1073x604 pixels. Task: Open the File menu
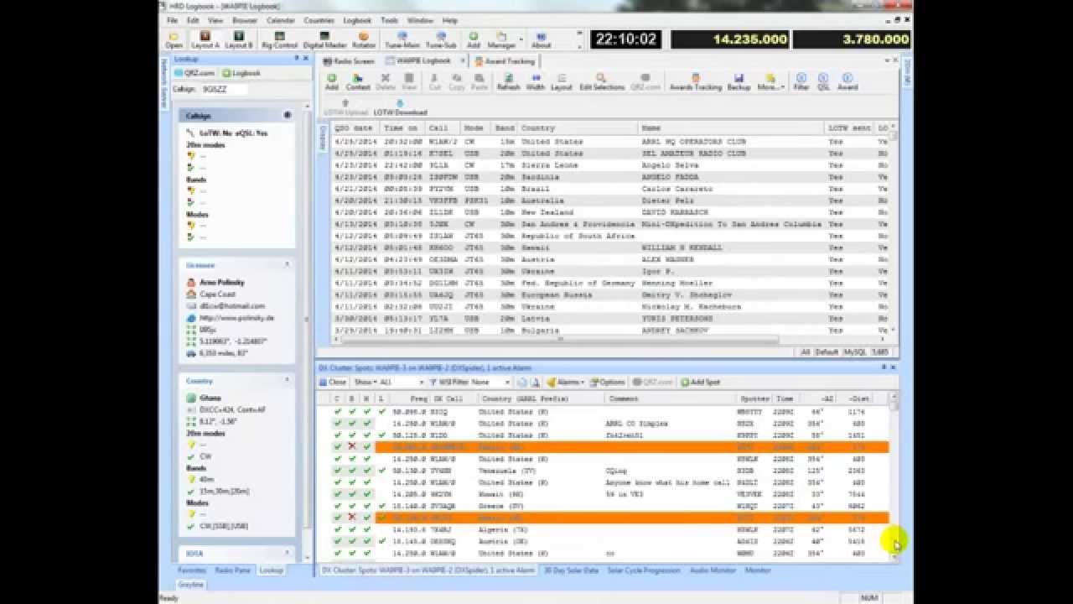pos(172,20)
